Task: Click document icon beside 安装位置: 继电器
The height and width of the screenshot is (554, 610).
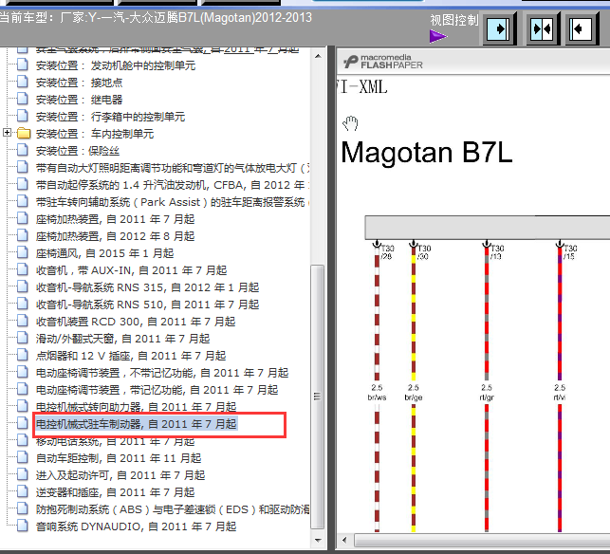Action: point(23,99)
